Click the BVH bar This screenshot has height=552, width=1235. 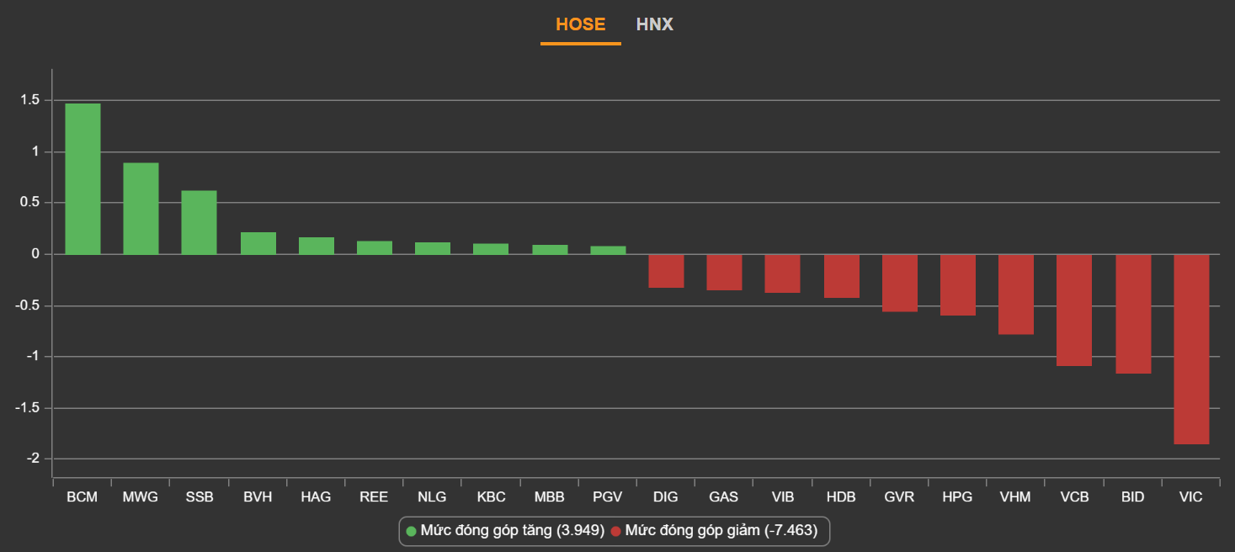pos(258,243)
